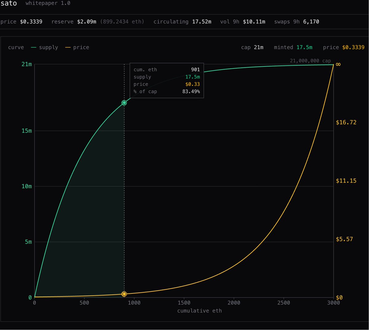Click the 1500 tick on eth axis

click(184, 303)
